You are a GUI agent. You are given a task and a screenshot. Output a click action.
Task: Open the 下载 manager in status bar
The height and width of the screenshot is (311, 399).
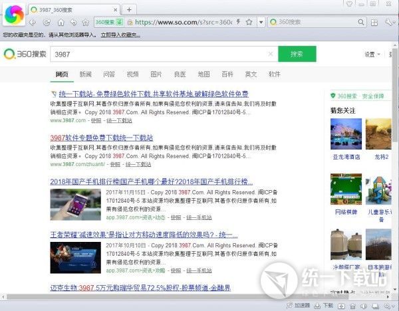[x=324, y=306]
